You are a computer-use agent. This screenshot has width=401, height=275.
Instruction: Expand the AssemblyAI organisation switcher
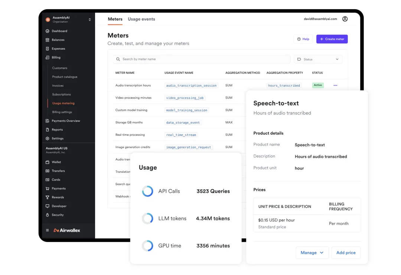[90, 20]
